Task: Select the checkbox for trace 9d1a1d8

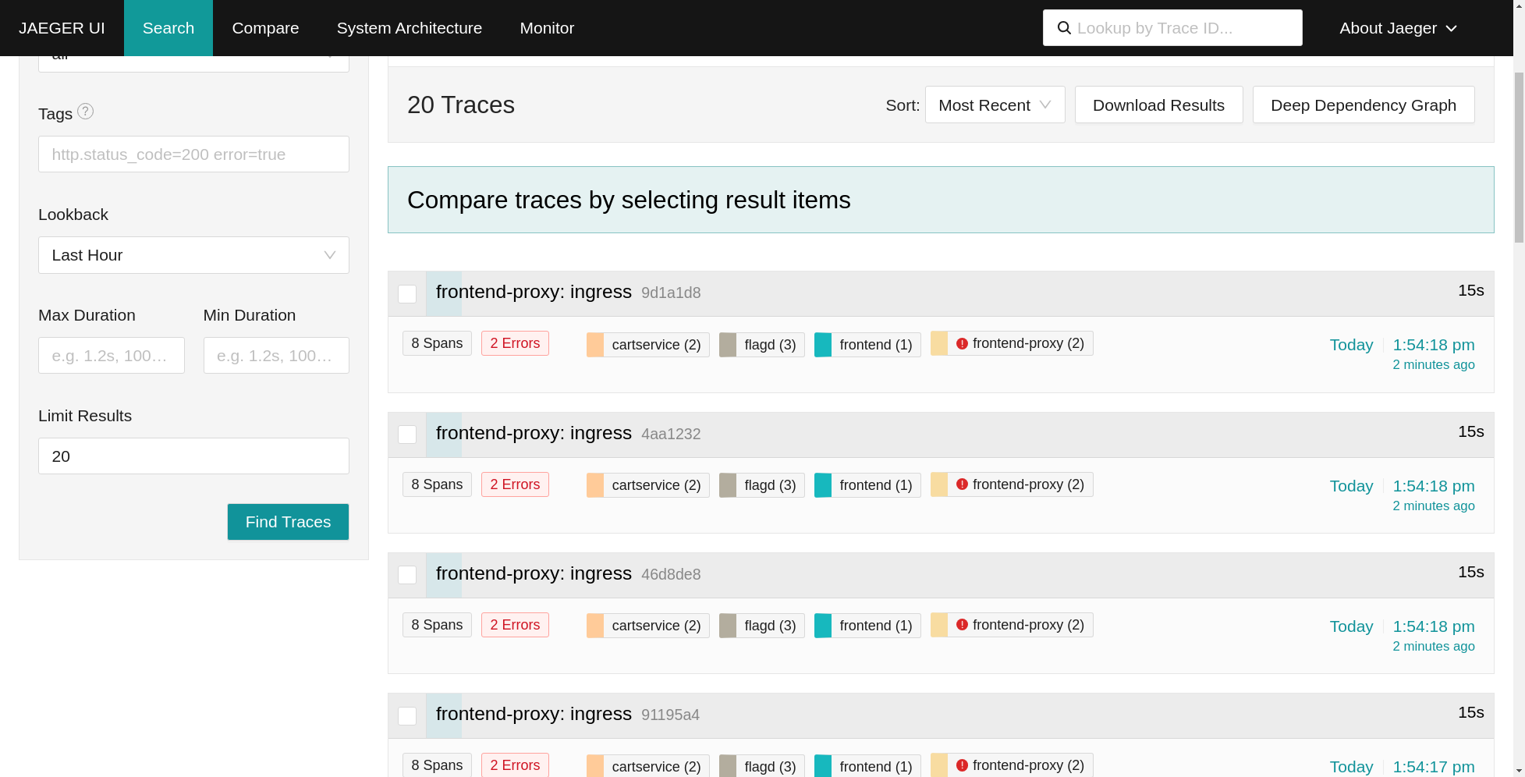Action: [x=406, y=294]
